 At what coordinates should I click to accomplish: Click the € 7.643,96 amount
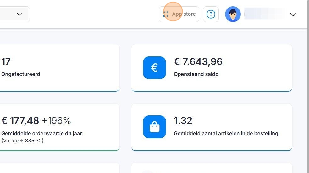[x=198, y=62]
